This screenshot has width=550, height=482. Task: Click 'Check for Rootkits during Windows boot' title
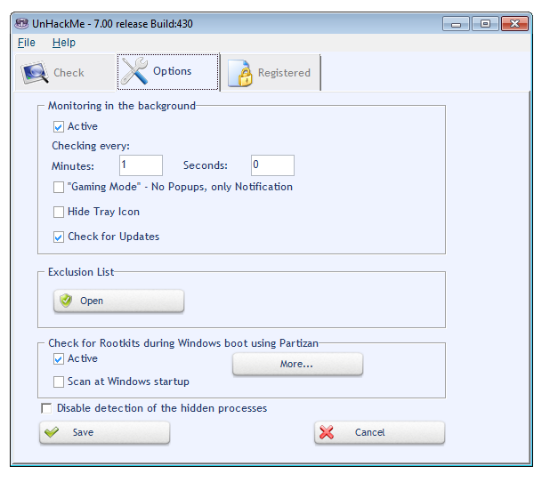pyautogui.click(x=183, y=343)
